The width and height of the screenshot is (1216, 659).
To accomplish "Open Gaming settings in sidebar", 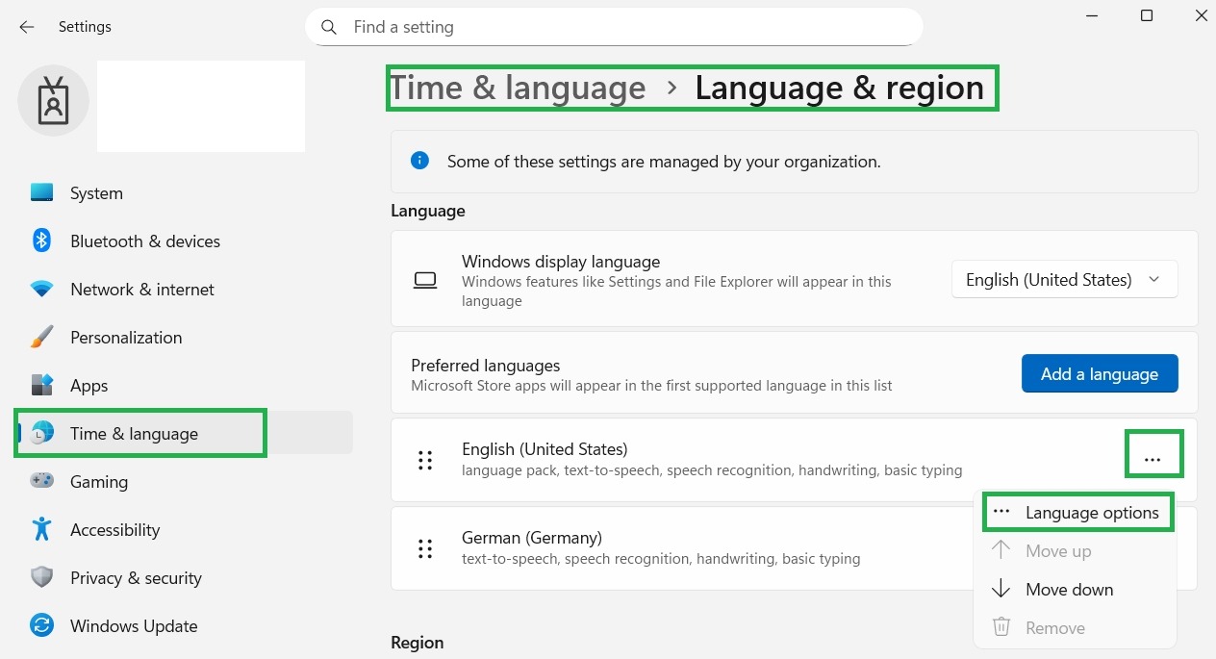I will point(184,482).
